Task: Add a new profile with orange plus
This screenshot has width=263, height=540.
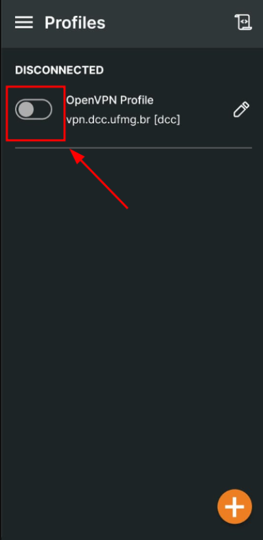Action: pos(235,507)
